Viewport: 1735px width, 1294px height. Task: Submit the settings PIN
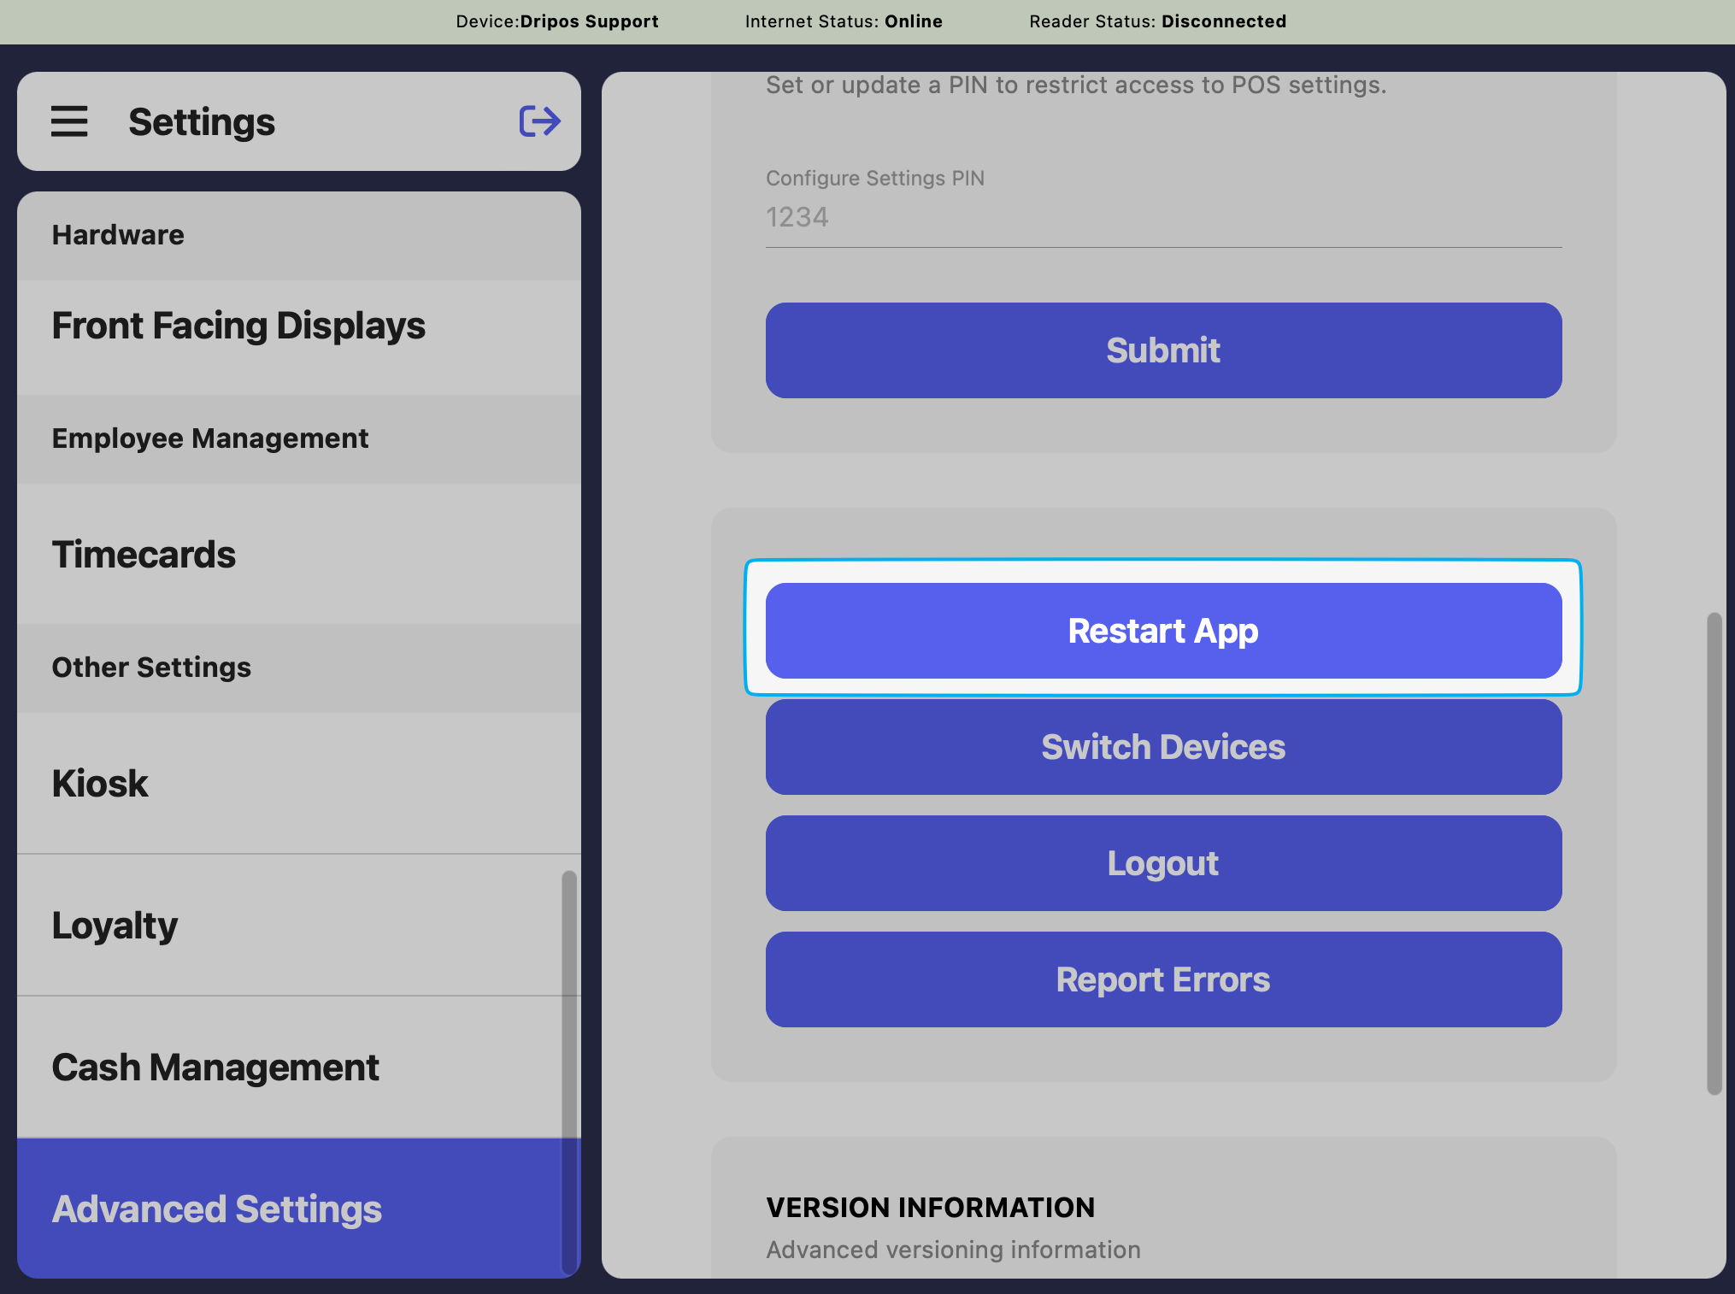[1163, 350]
